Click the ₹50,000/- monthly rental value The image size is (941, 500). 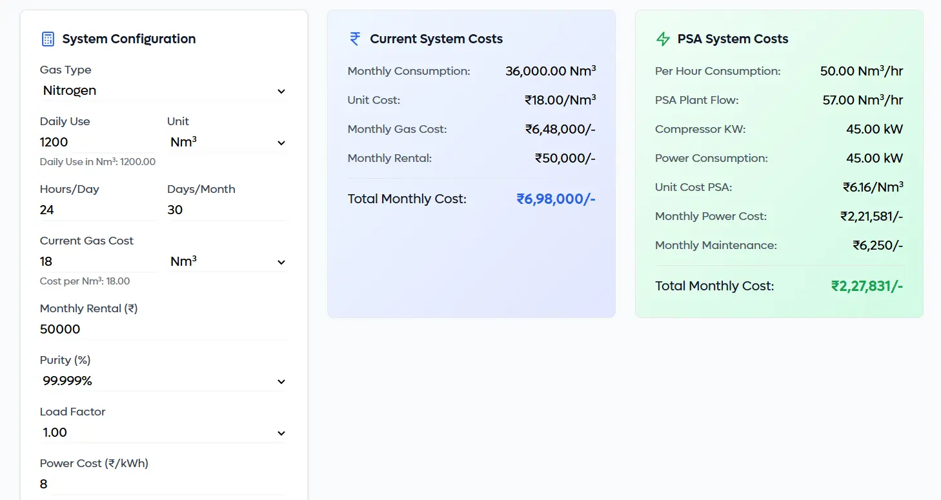(565, 158)
